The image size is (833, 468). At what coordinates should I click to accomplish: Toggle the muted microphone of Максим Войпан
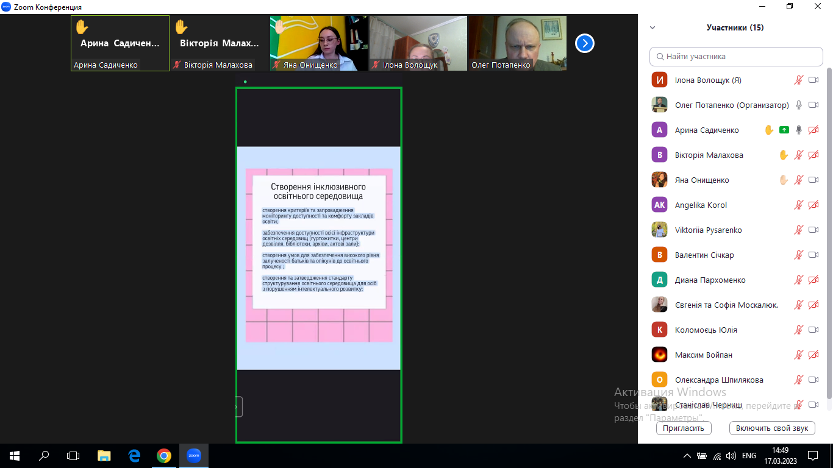click(x=799, y=355)
